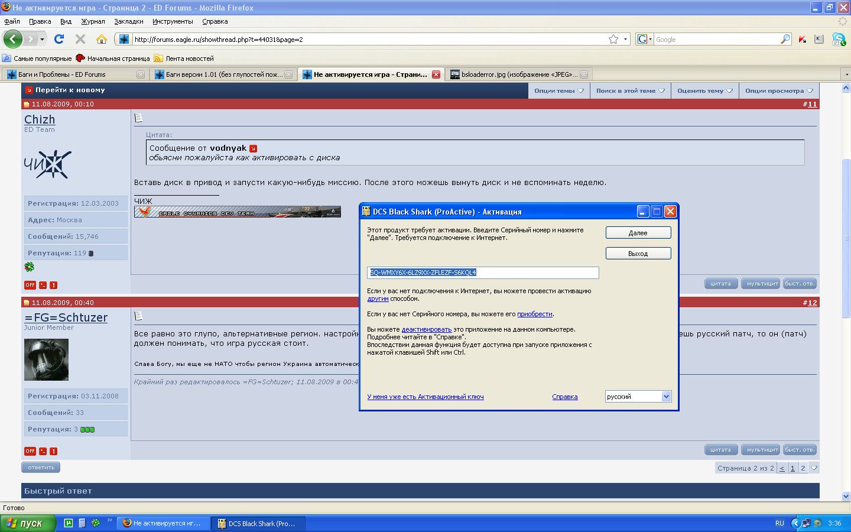This screenshot has width=851, height=532.
Task: Open the back/forward history dropdown arrow
Action: pos(42,40)
